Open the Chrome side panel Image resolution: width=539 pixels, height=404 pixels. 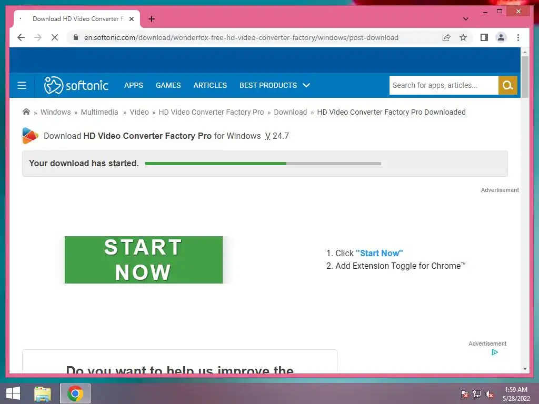point(484,37)
